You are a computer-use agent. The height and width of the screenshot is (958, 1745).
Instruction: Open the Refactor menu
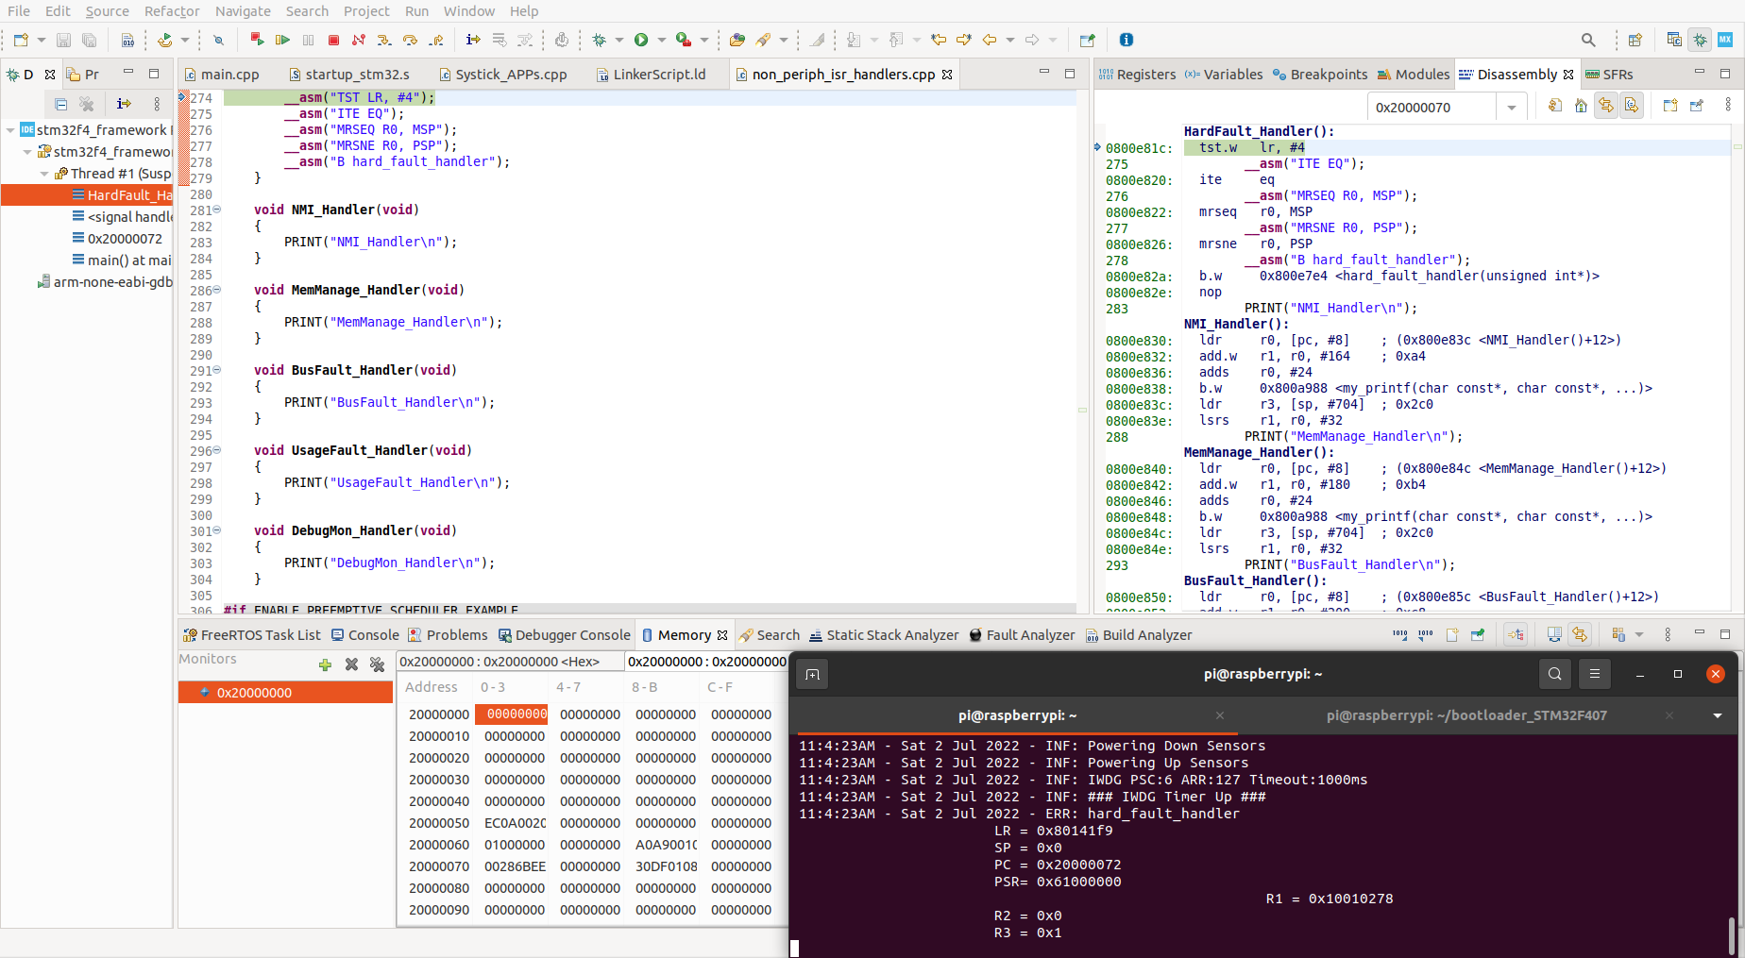171,11
